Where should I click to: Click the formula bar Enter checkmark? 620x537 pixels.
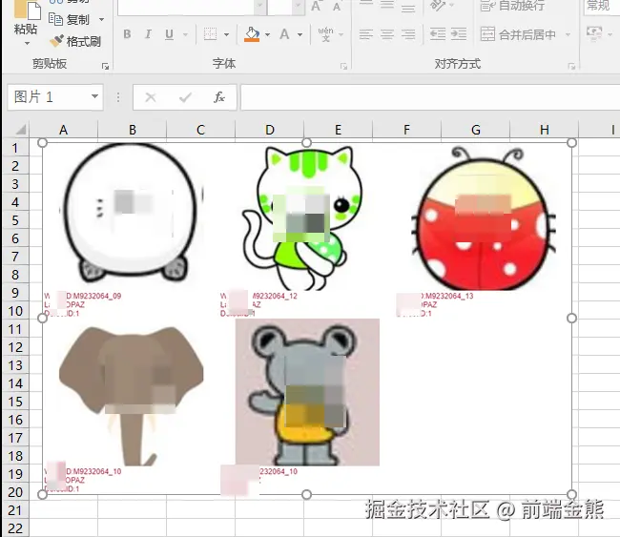coord(185,97)
